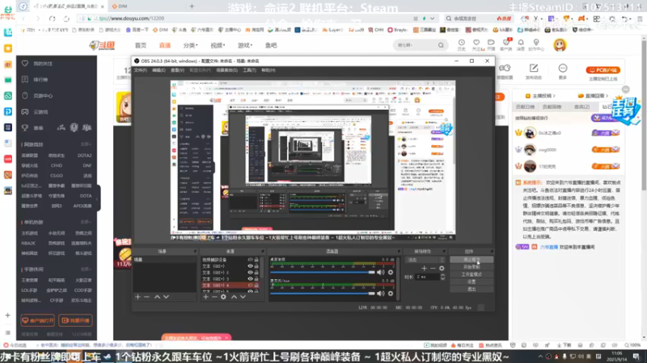Screen dimensions: 647x363
Task: Toggle visibility eye for first 文本 (GDI+) source
Action: point(250,266)
